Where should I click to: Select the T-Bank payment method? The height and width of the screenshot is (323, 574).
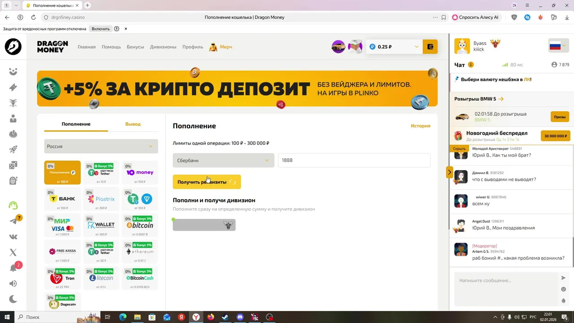62,199
